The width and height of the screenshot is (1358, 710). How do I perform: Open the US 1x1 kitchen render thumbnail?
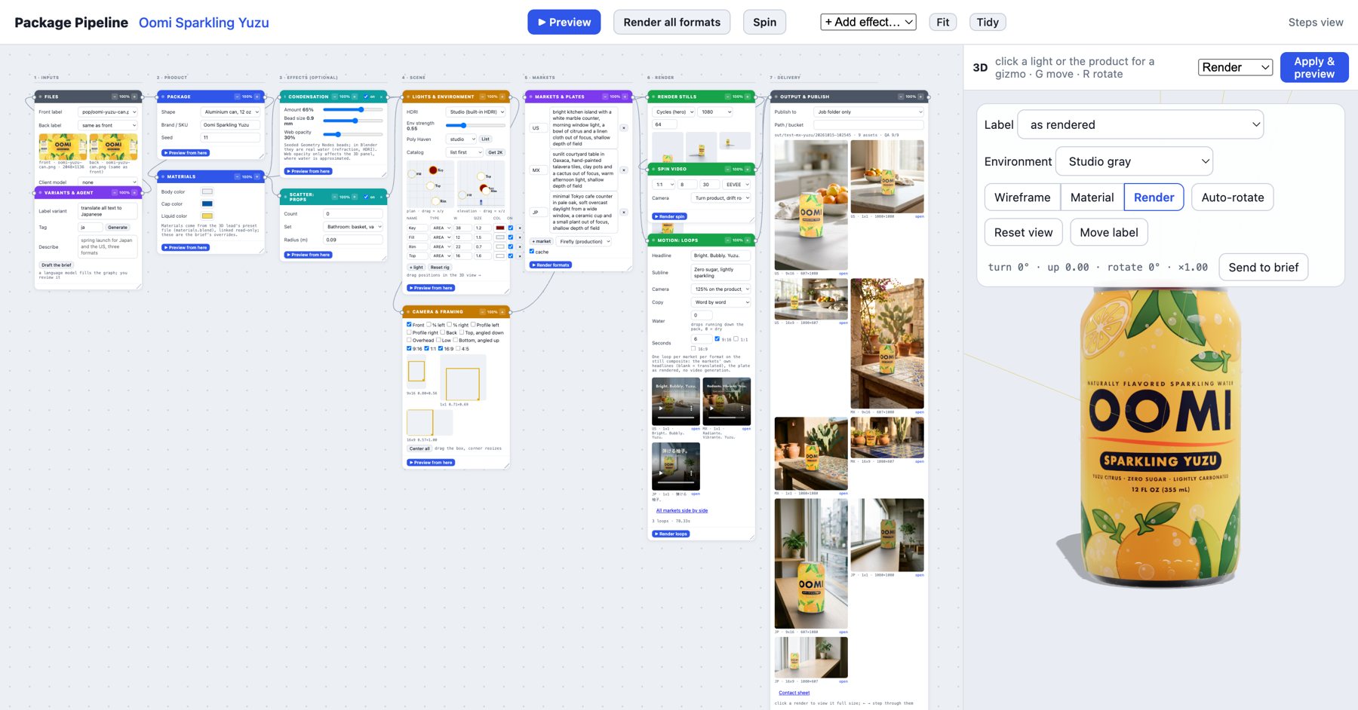click(x=886, y=176)
